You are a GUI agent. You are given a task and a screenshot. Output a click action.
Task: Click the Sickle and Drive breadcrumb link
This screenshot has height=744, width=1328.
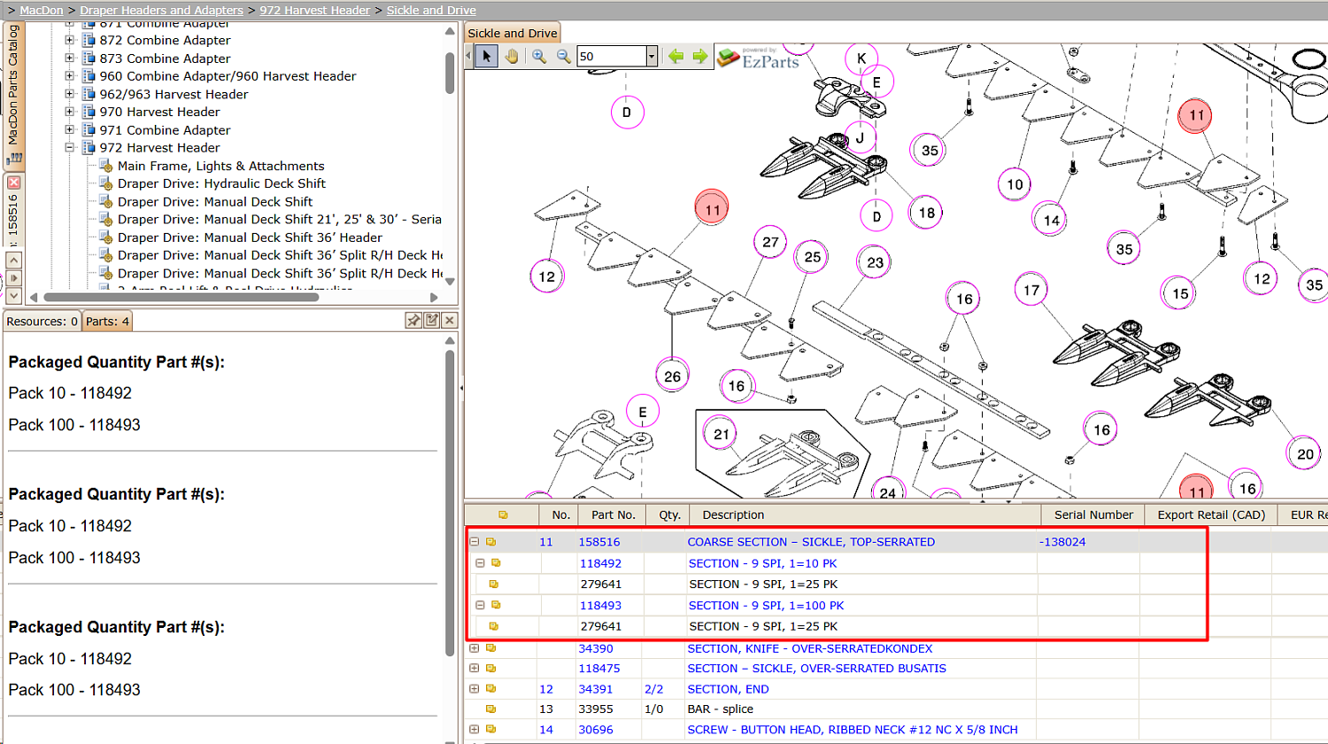tap(431, 11)
